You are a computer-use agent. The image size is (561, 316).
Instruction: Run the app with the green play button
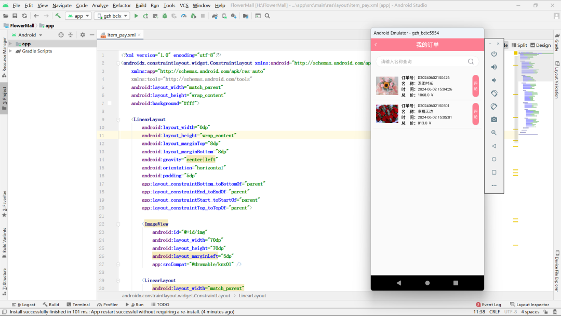coord(136,16)
